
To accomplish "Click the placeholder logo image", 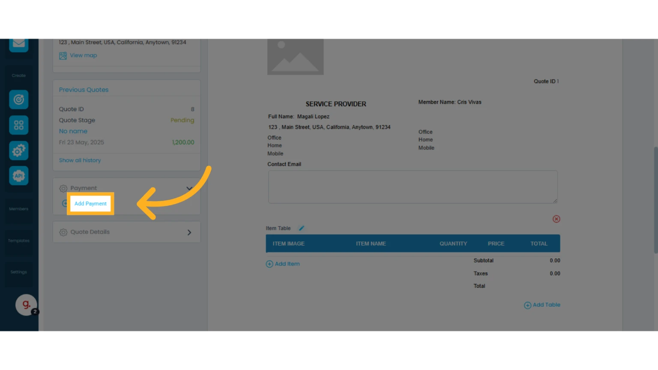I will (296, 57).
